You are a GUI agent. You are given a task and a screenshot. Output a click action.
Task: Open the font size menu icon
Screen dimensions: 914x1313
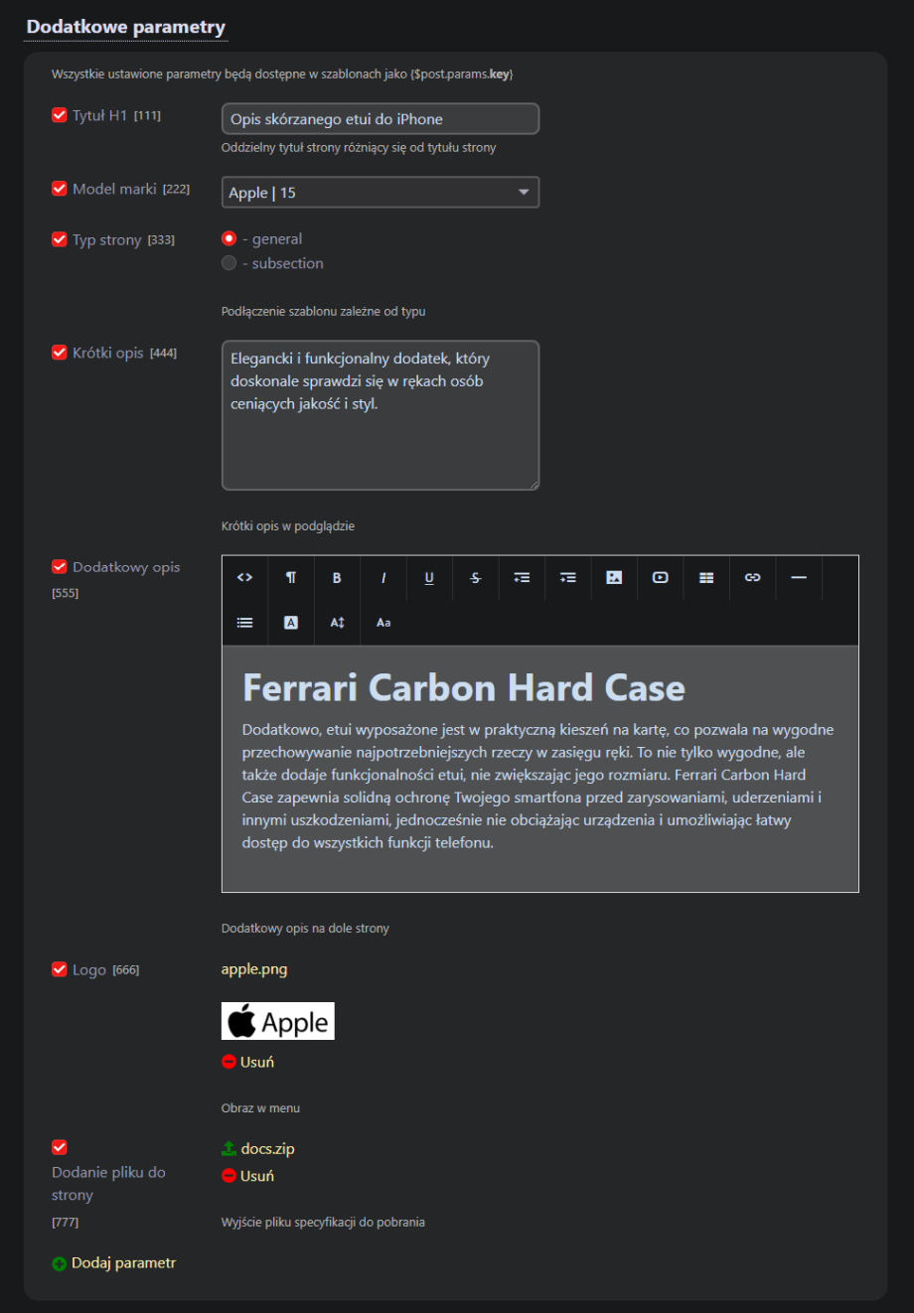(337, 623)
